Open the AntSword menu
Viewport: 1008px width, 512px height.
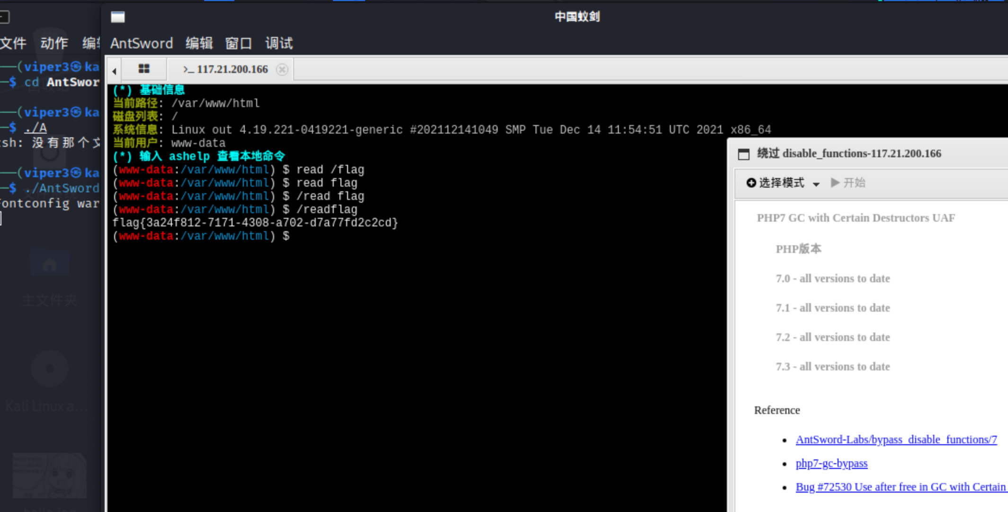tap(142, 44)
